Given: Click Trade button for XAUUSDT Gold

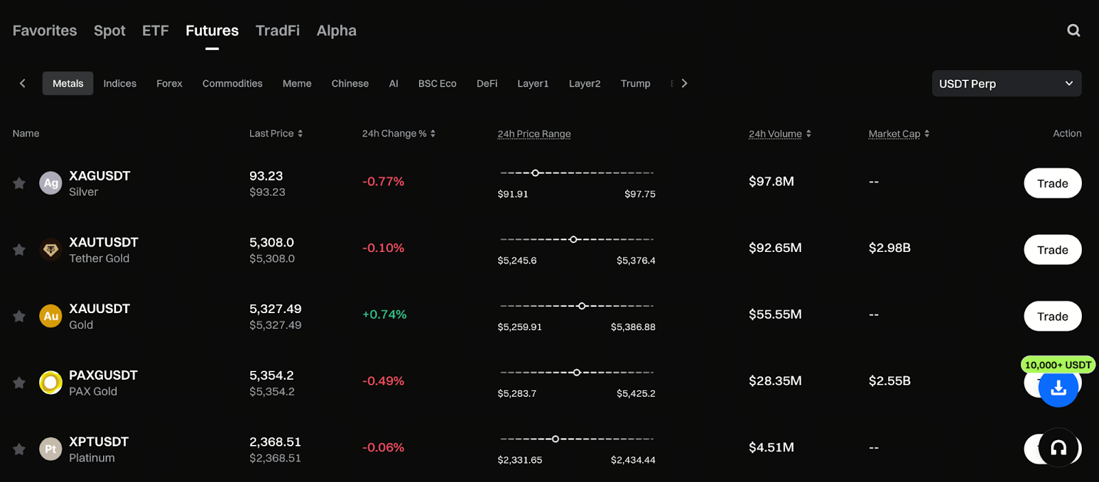Looking at the screenshot, I should (1052, 317).
